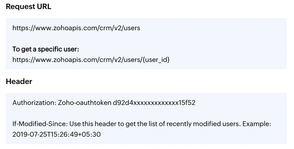Click the Header section heading
This screenshot has width=294, height=149.
(x=19, y=81)
